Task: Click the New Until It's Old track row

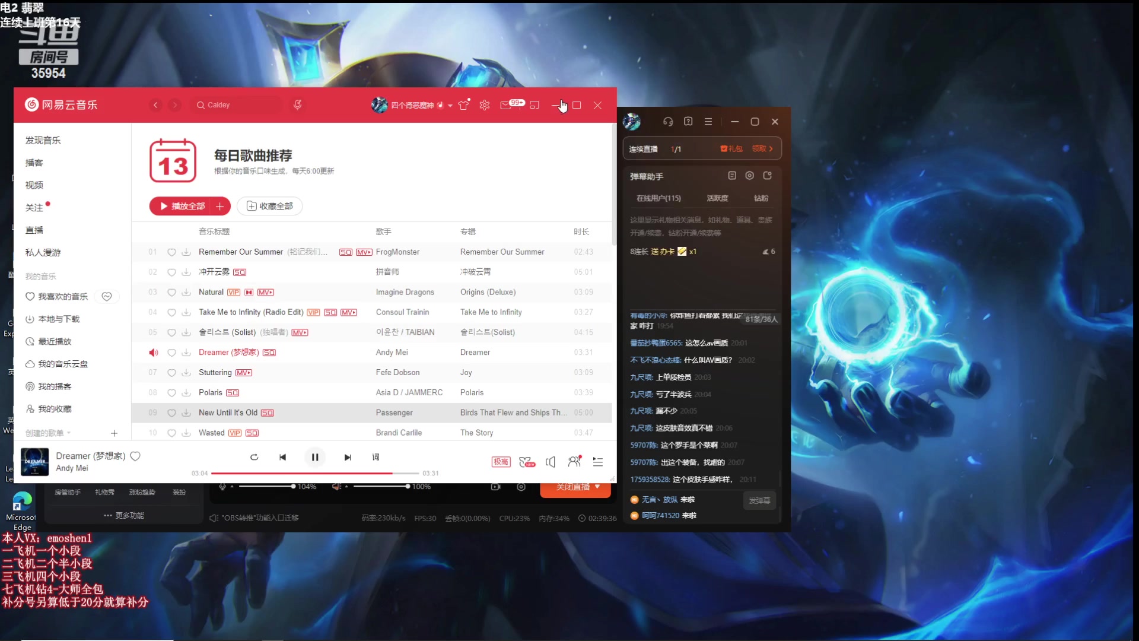Action: click(x=376, y=412)
